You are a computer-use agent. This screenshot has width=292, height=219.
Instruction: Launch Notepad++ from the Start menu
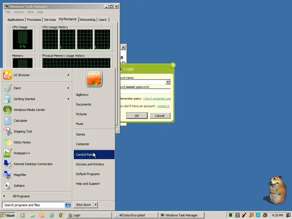[x=37, y=153]
